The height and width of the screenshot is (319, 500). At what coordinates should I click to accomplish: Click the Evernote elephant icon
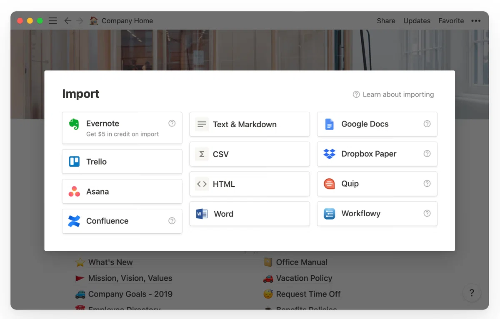click(74, 124)
